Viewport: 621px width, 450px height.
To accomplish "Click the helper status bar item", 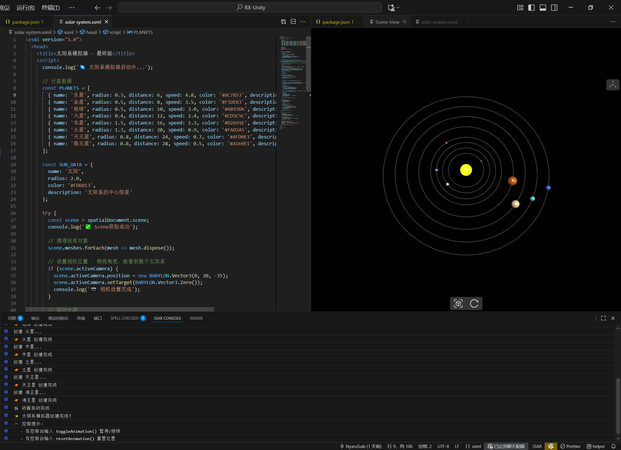I will 596,446.
